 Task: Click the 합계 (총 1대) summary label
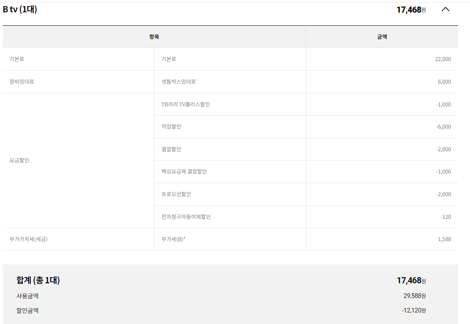pos(38,280)
